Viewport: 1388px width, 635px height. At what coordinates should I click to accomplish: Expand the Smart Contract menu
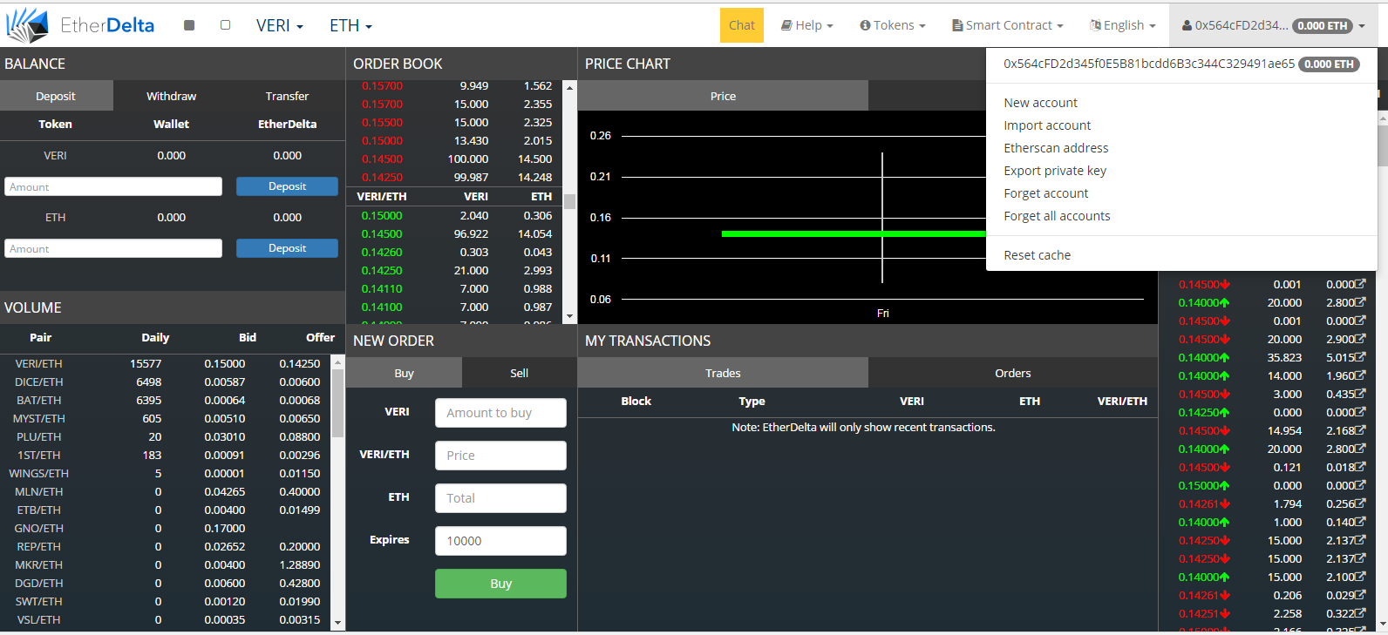1007,25
